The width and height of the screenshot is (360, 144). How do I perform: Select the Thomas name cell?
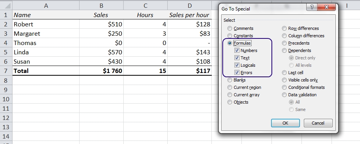(46, 43)
